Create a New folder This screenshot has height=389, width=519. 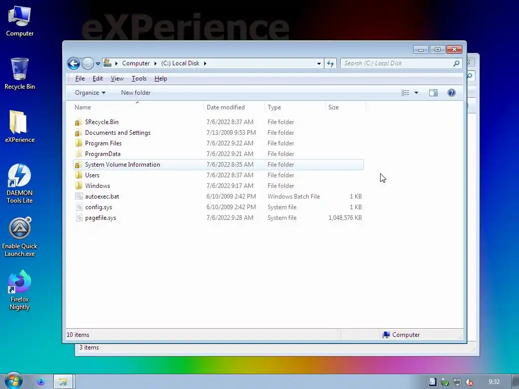click(136, 93)
